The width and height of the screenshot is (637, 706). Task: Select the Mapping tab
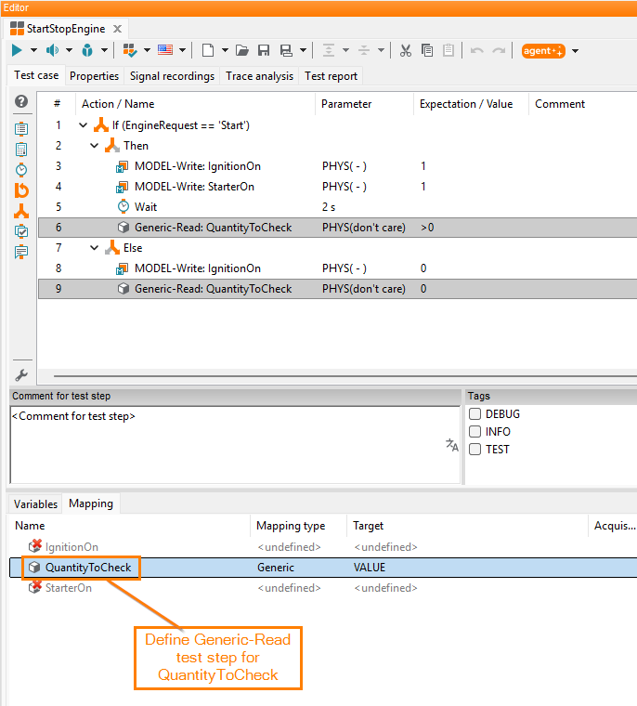click(x=91, y=503)
